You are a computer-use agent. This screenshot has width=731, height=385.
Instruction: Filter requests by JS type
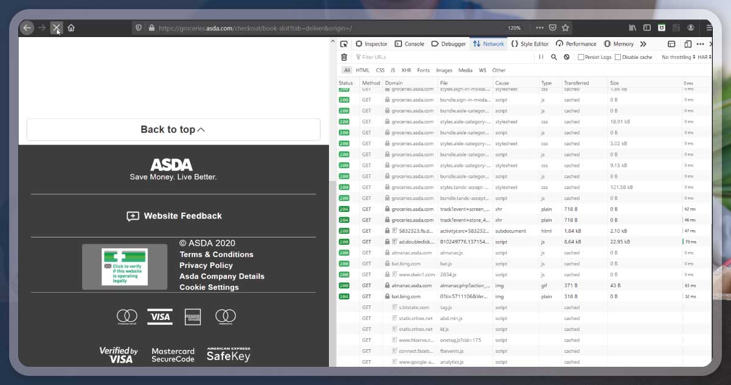pyautogui.click(x=393, y=70)
